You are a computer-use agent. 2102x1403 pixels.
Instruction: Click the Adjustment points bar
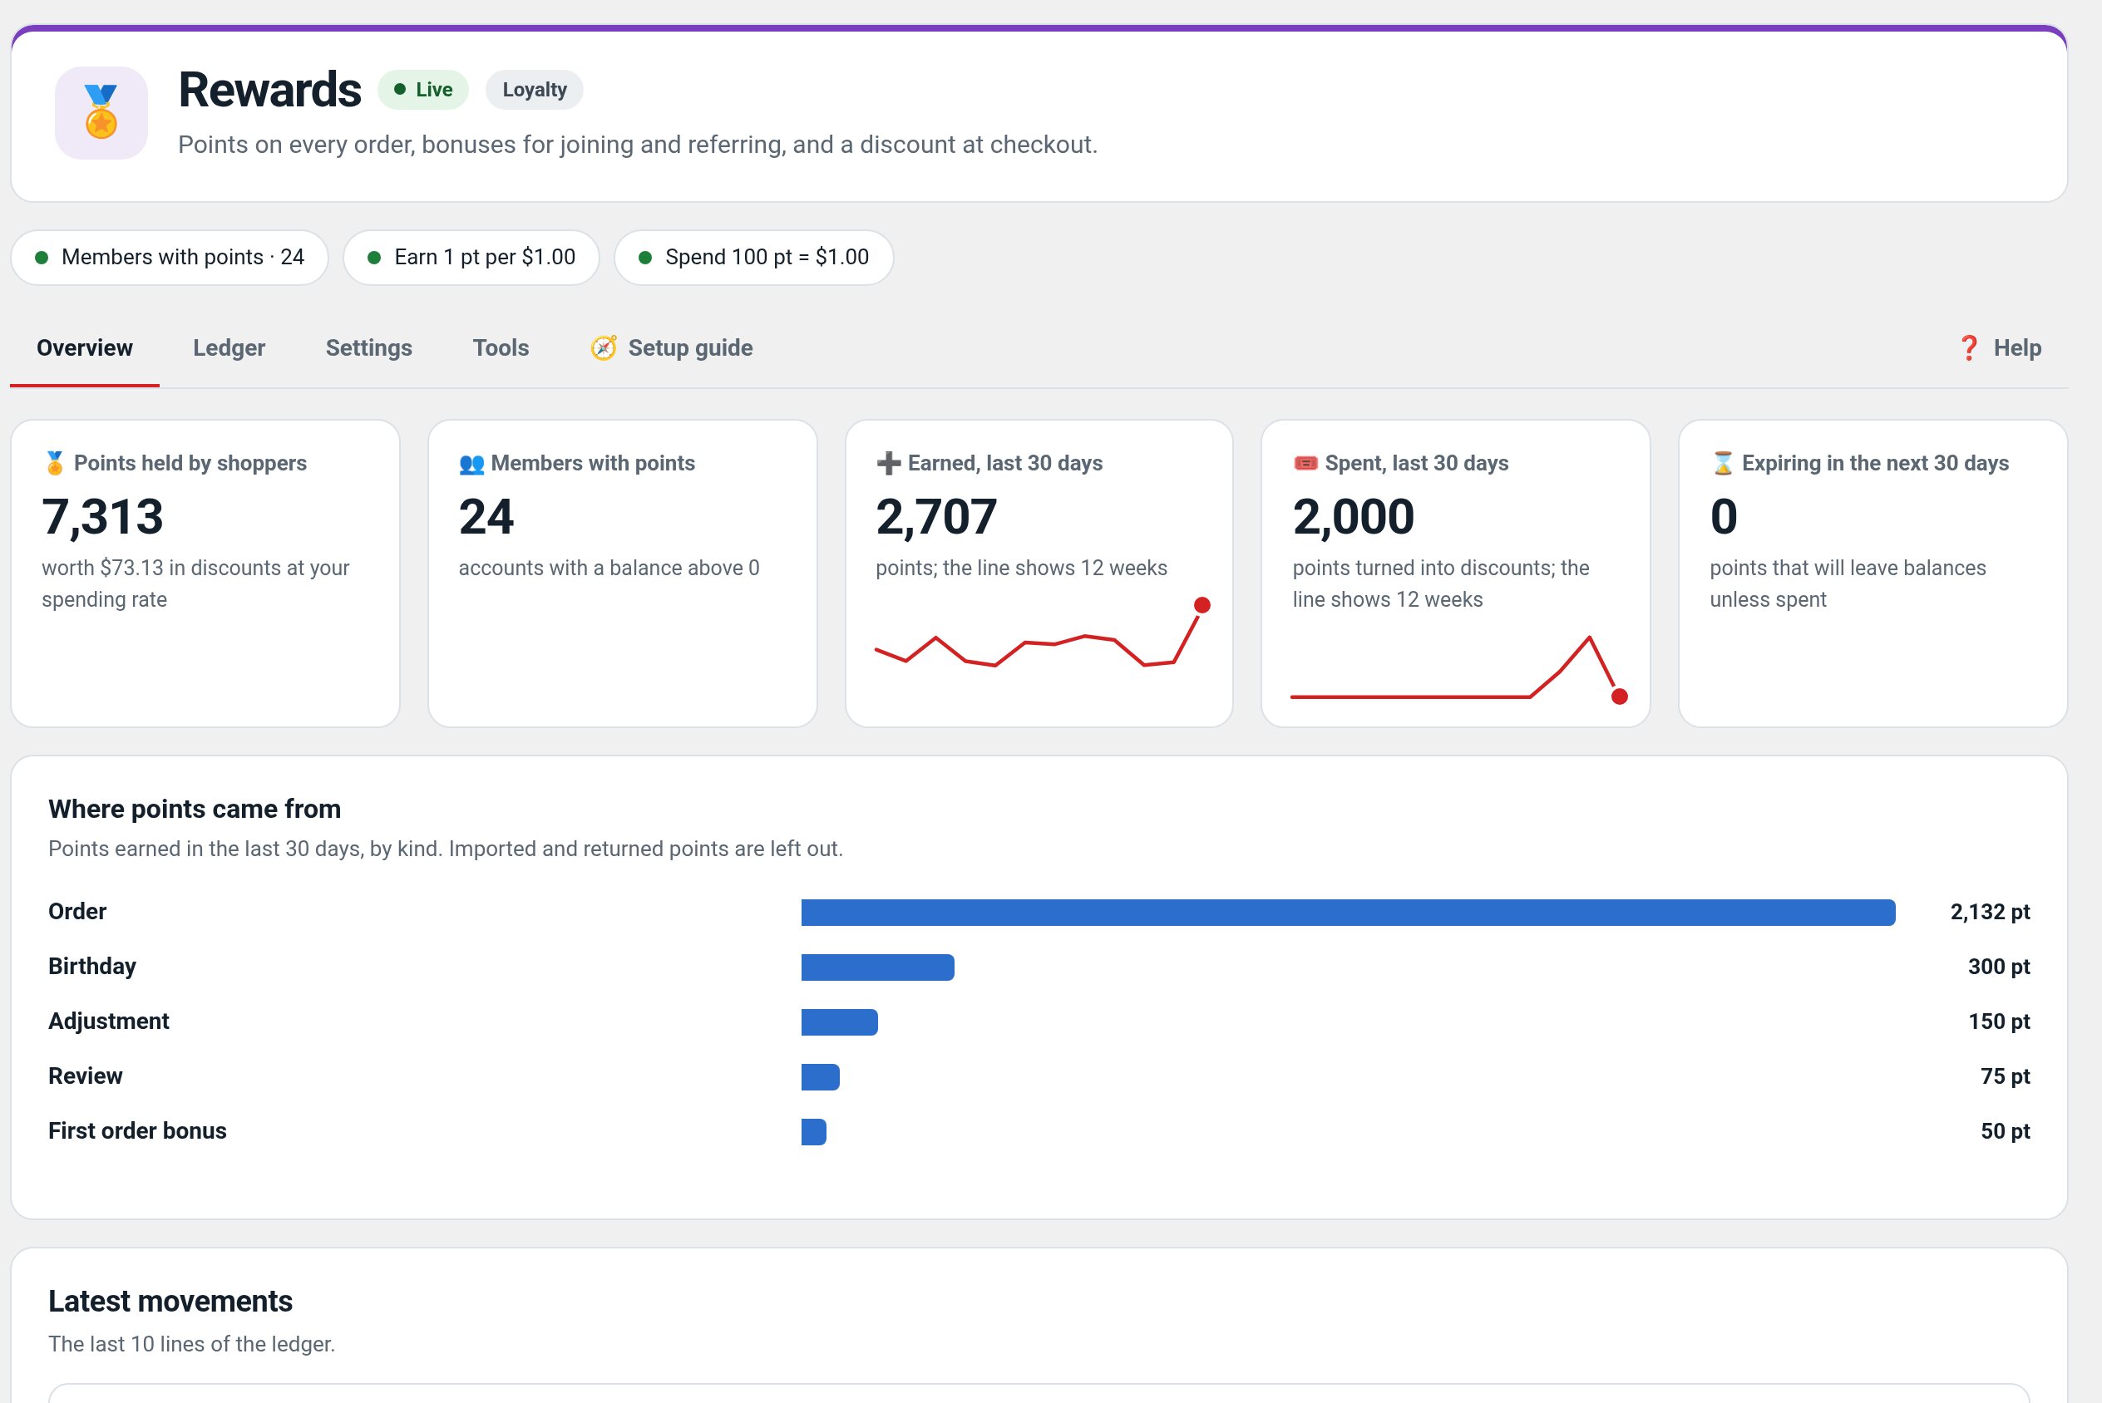pyautogui.click(x=839, y=1021)
